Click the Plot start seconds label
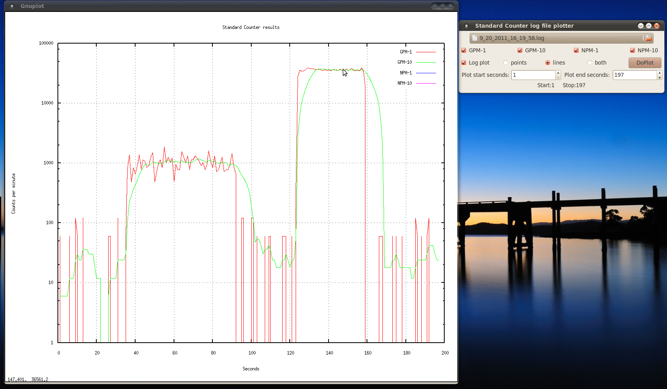 pyautogui.click(x=485, y=75)
